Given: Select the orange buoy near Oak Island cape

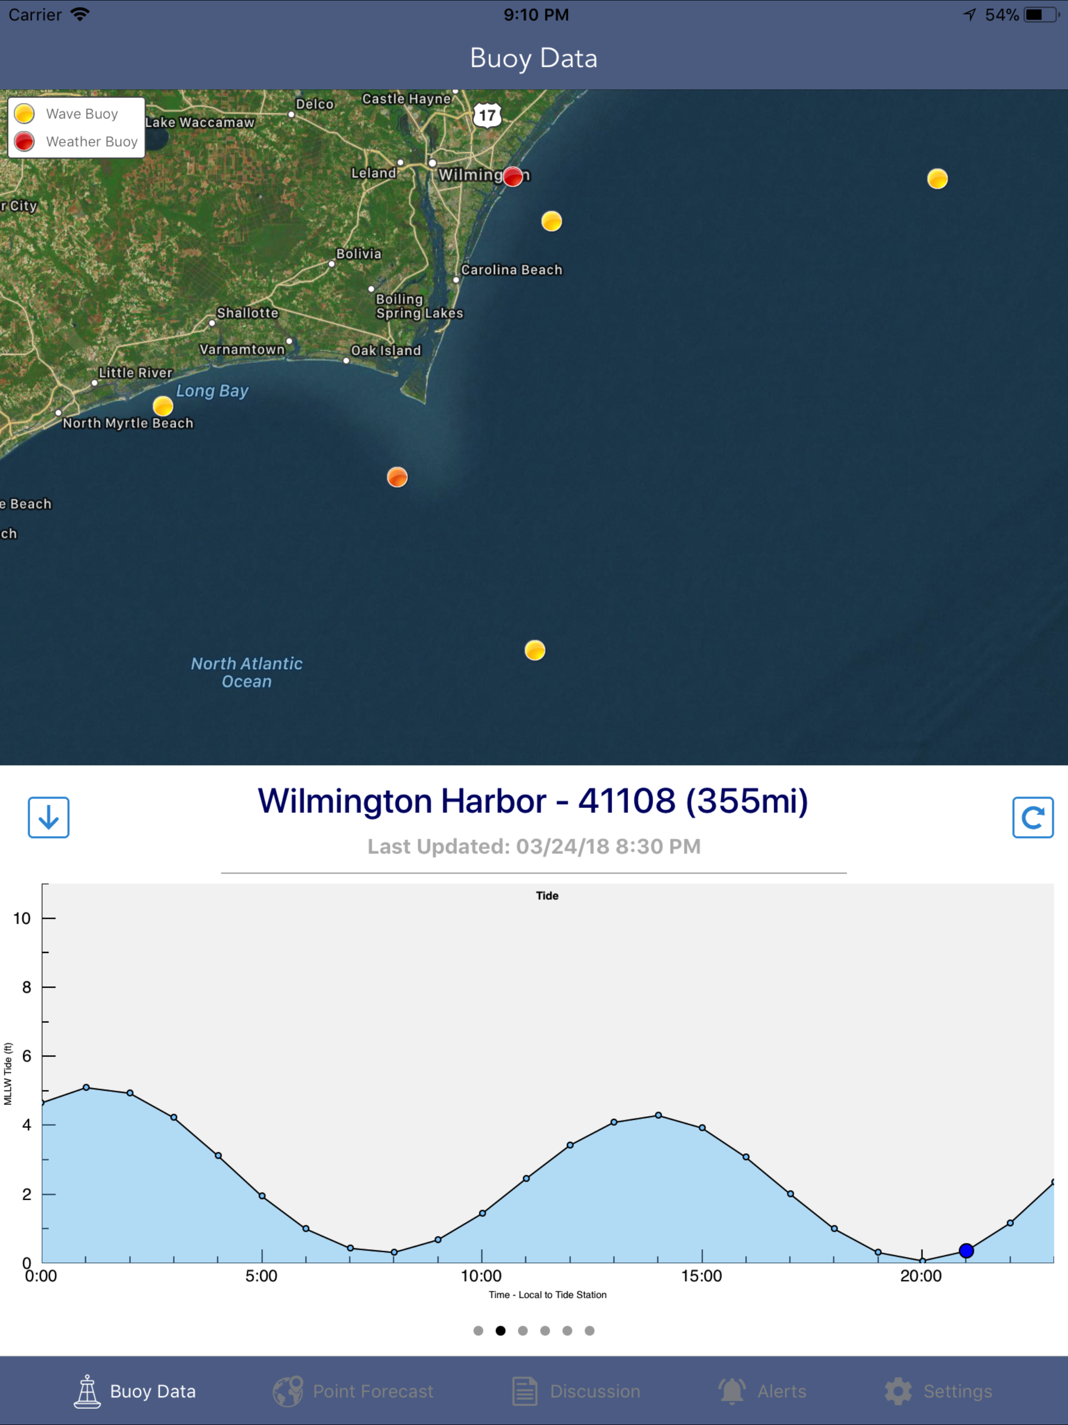Looking at the screenshot, I should (x=397, y=477).
